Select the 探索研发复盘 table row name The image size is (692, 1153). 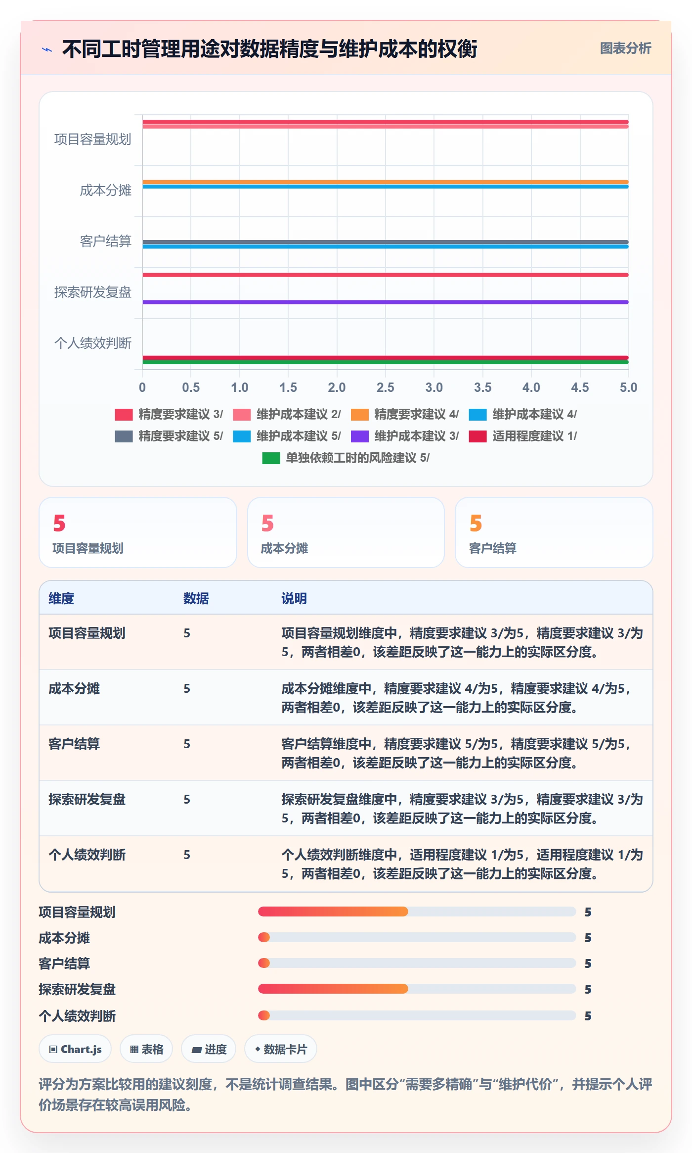pos(87,799)
